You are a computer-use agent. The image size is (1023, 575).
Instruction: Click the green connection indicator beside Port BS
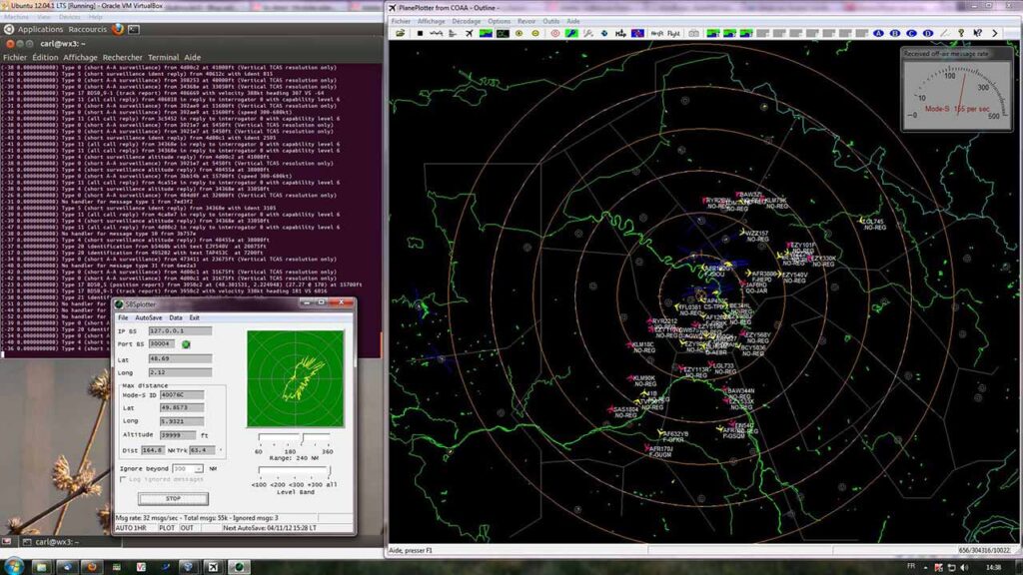186,344
